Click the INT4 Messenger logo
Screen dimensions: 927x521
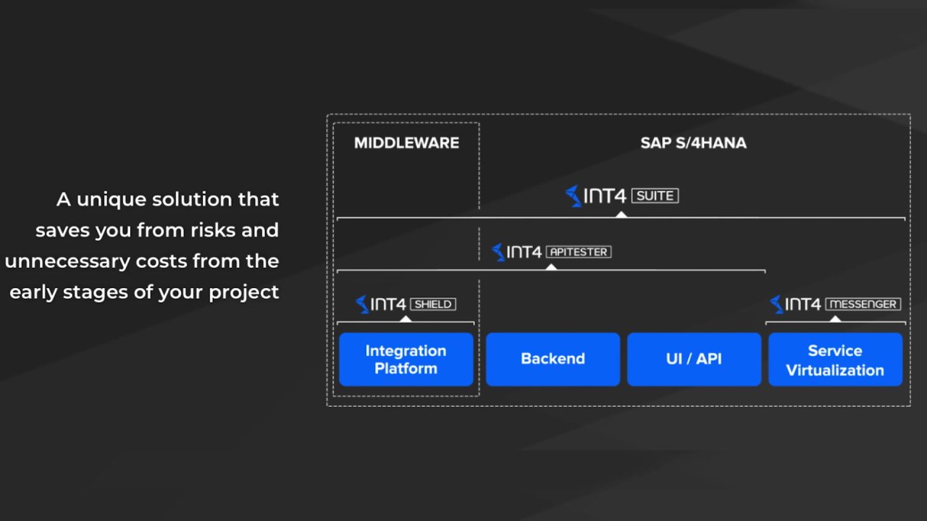coord(835,304)
